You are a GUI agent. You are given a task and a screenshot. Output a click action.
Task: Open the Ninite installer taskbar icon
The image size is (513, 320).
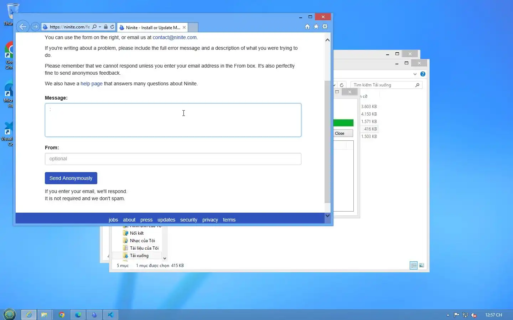(94, 315)
